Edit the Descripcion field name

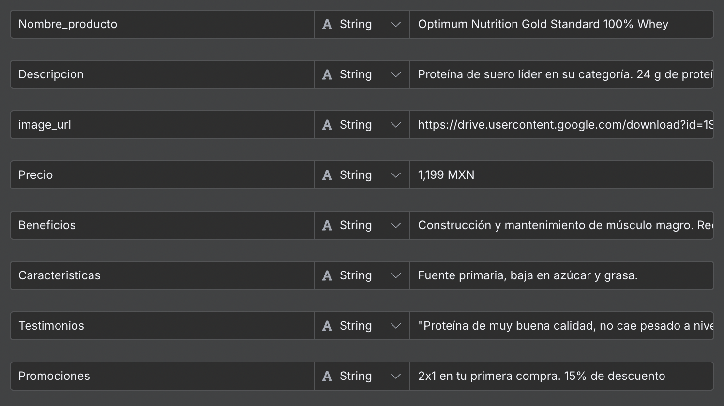click(x=162, y=75)
